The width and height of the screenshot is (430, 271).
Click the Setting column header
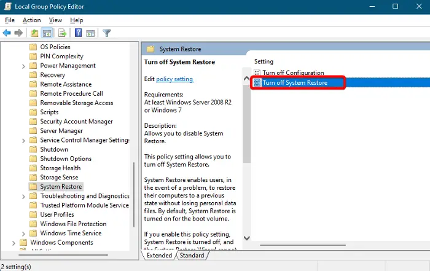[264, 61]
